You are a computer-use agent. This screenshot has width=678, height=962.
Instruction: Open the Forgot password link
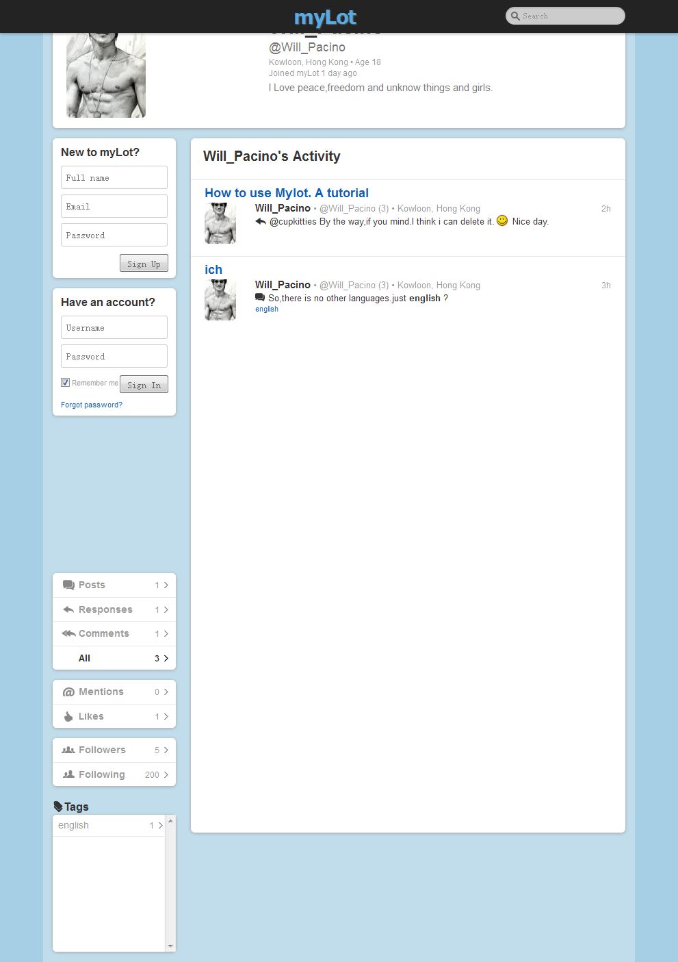pos(92,405)
